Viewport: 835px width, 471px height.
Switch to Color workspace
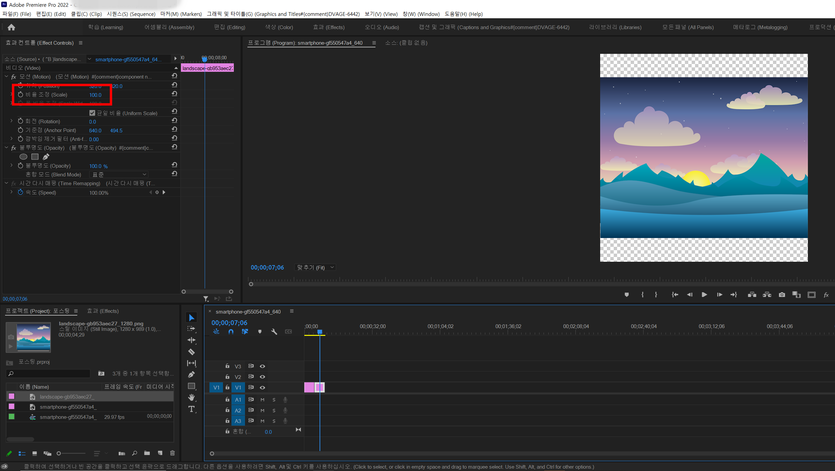coord(279,27)
